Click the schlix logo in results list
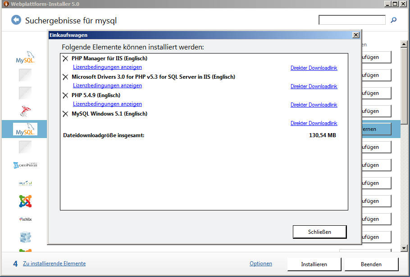410x277 pixels. [25, 219]
